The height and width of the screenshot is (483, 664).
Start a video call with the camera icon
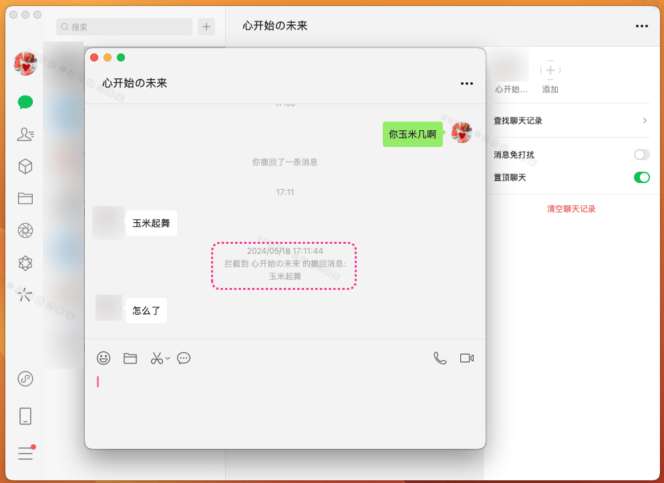(x=466, y=357)
